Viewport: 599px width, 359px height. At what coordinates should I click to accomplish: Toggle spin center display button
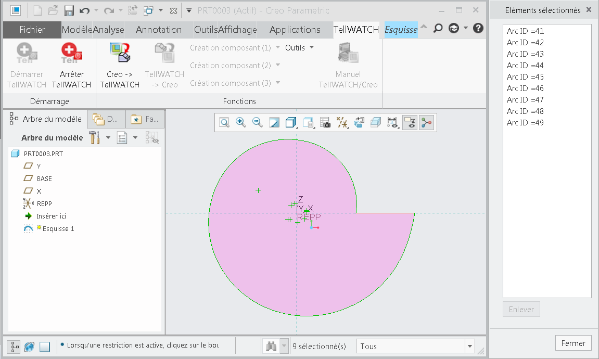click(x=426, y=122)
